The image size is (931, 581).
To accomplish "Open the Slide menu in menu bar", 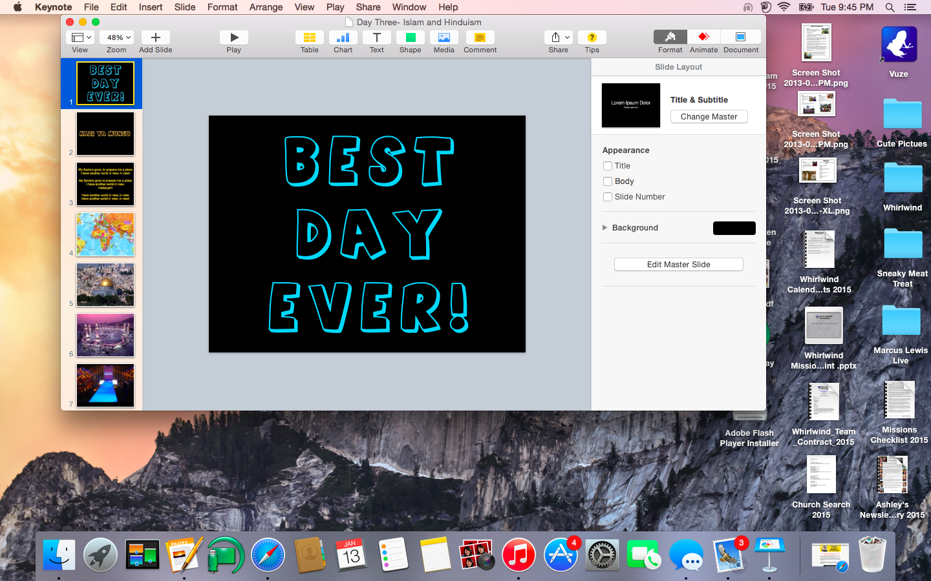I will point(184,7).
